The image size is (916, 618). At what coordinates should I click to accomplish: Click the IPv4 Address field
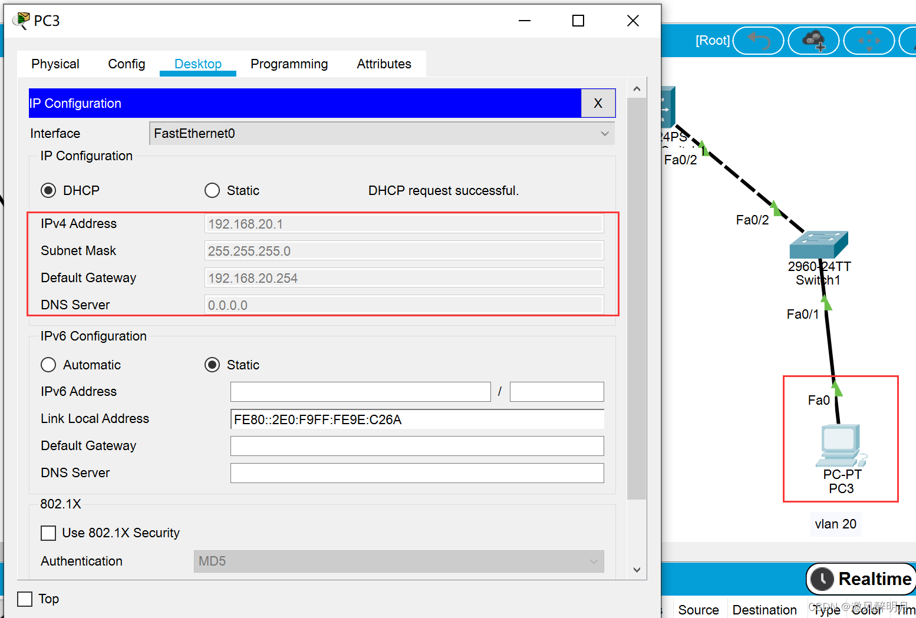[x=404, y=224]
